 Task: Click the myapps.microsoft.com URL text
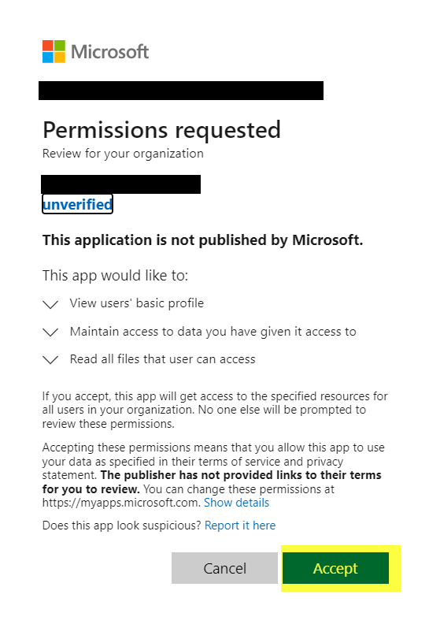[x=121, y=503]
